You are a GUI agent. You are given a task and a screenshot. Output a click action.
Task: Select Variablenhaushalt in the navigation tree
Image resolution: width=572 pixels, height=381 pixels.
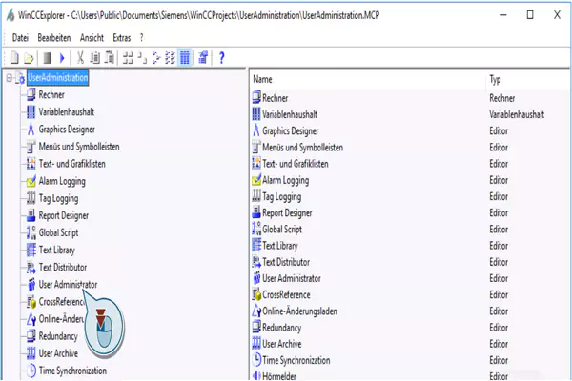click(x=67, y=112)
